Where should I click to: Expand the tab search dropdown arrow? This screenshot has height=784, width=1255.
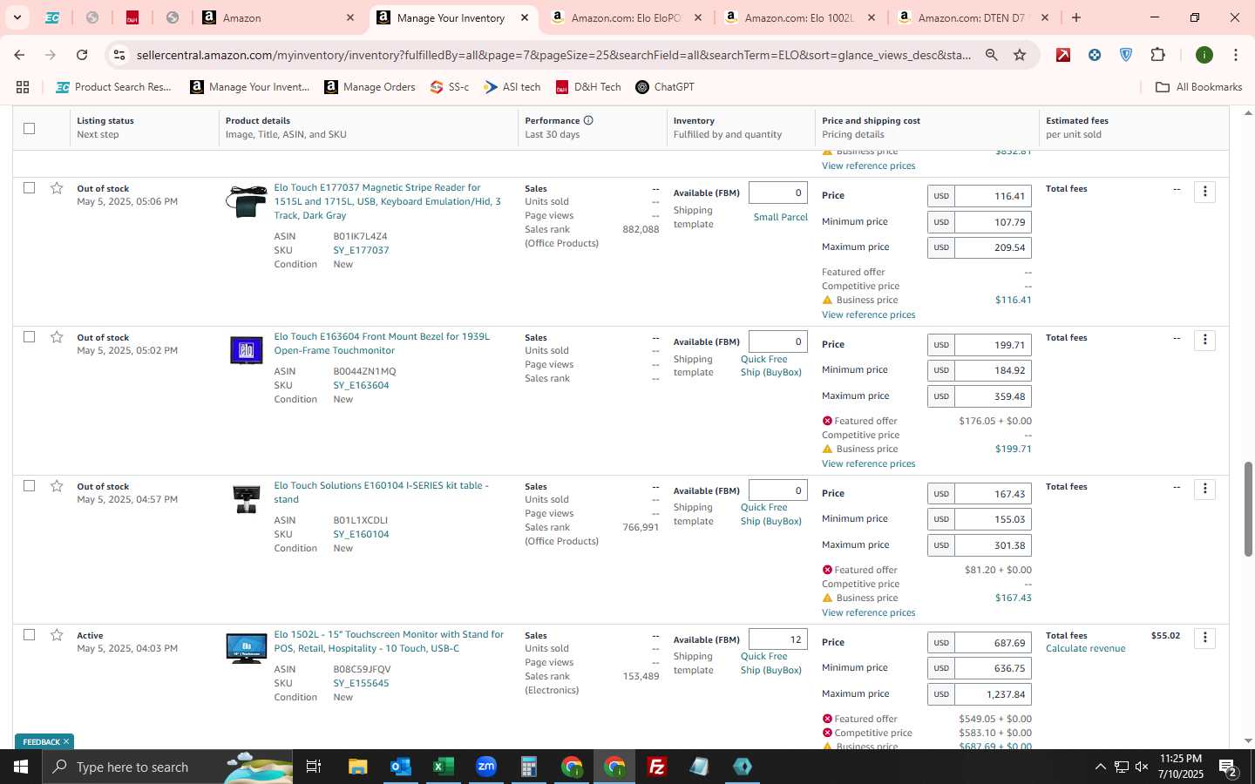tap(17, 17)
